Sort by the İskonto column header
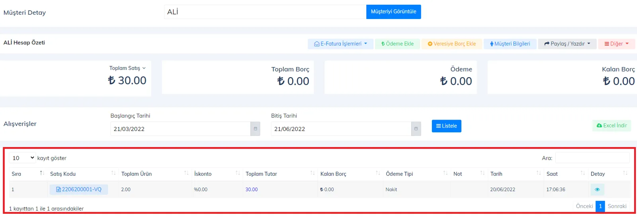Viewport: 637px width, 217px height. click(217, 174)
